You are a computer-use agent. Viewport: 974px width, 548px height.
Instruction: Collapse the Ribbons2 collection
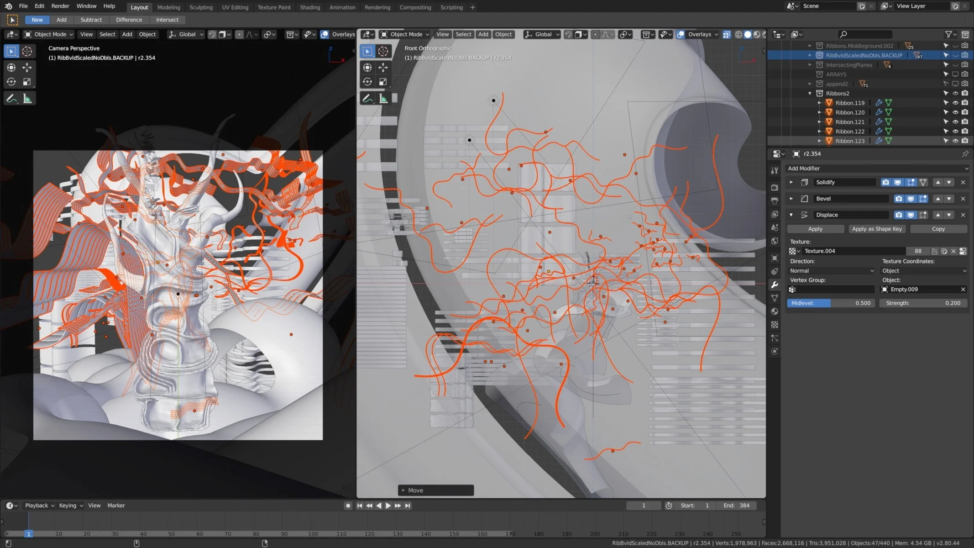(810, 93)
